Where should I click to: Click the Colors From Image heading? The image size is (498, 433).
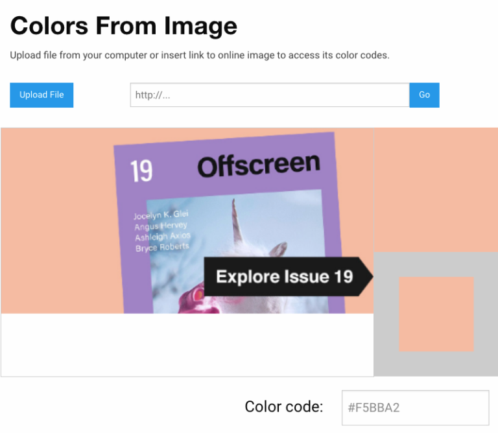(x=124, y=26)
